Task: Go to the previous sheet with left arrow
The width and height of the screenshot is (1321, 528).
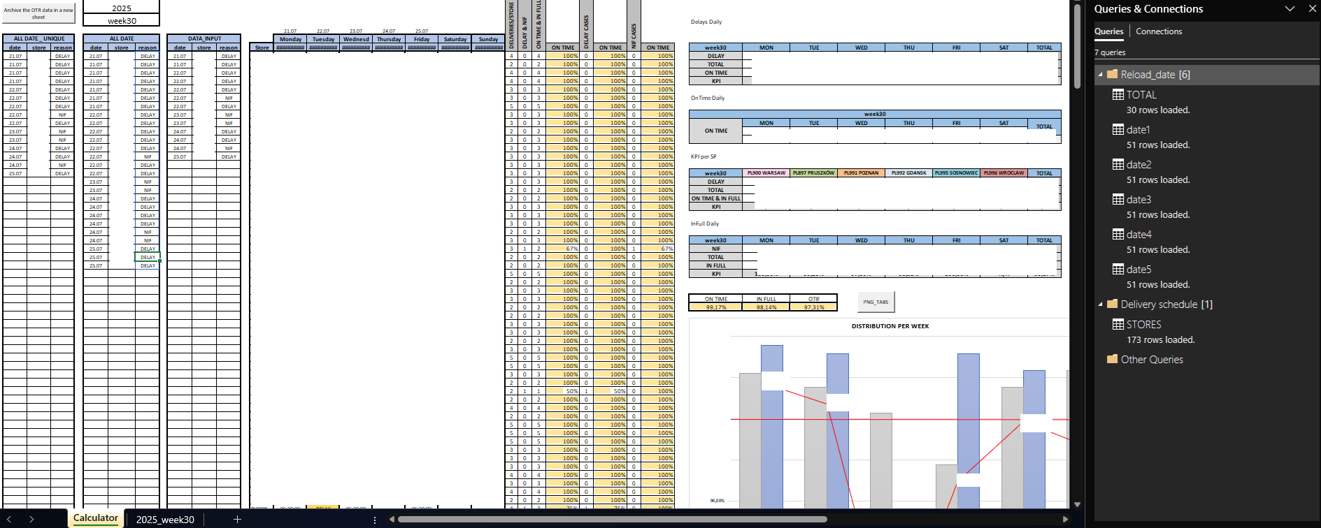Action: click(9, 519)
